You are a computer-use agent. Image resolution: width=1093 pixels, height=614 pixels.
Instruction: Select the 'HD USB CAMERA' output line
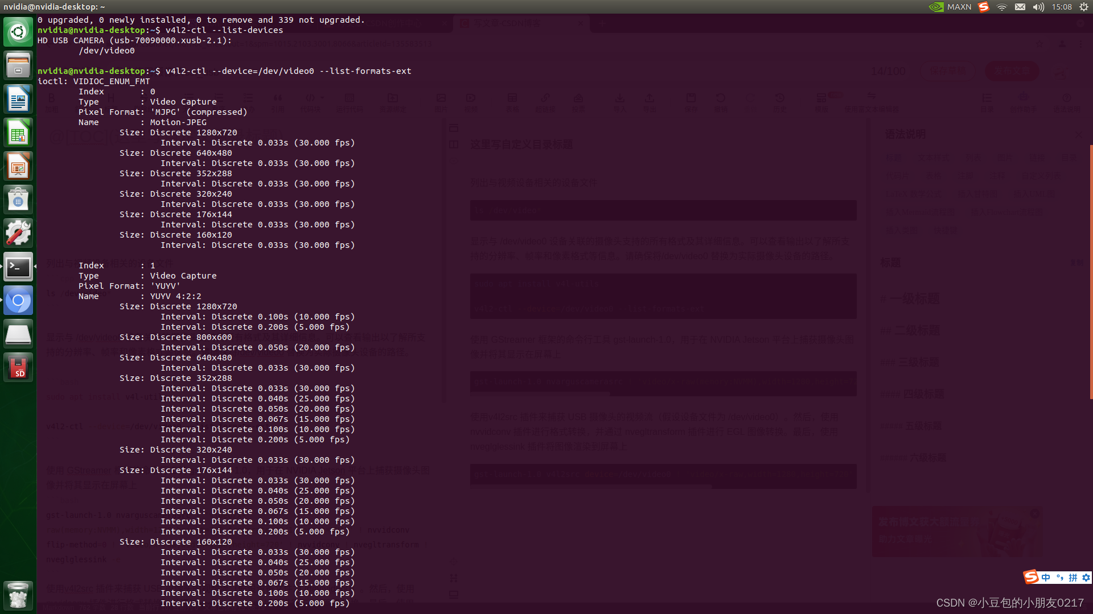(x=134, y=40)
